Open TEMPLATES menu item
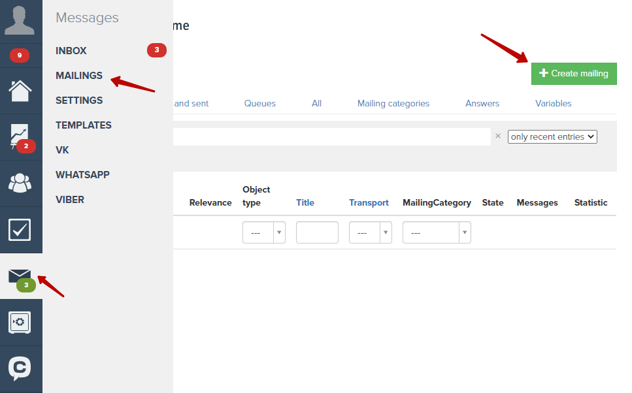 pyautogui.click(x=84, y=125)
